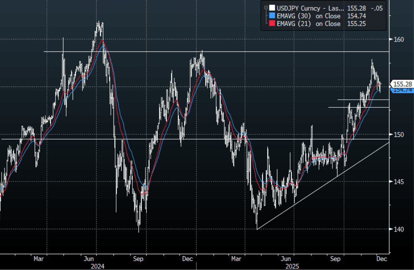Collapse the legend tree box beside USDJPY
The width and height of the screenshot is (414, 270).
coord(265,8)
